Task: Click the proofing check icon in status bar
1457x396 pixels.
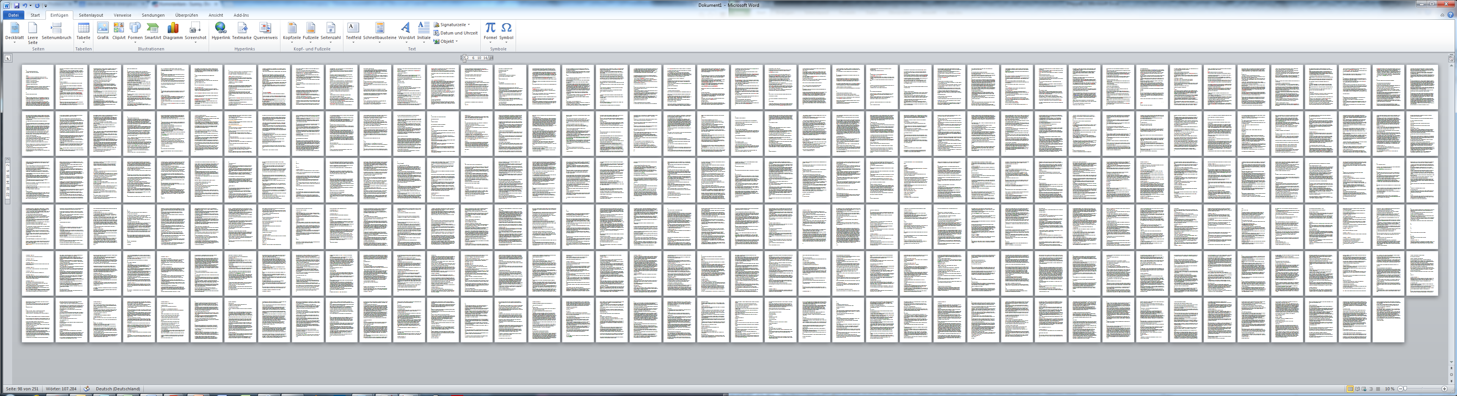Action: [87, 389]
